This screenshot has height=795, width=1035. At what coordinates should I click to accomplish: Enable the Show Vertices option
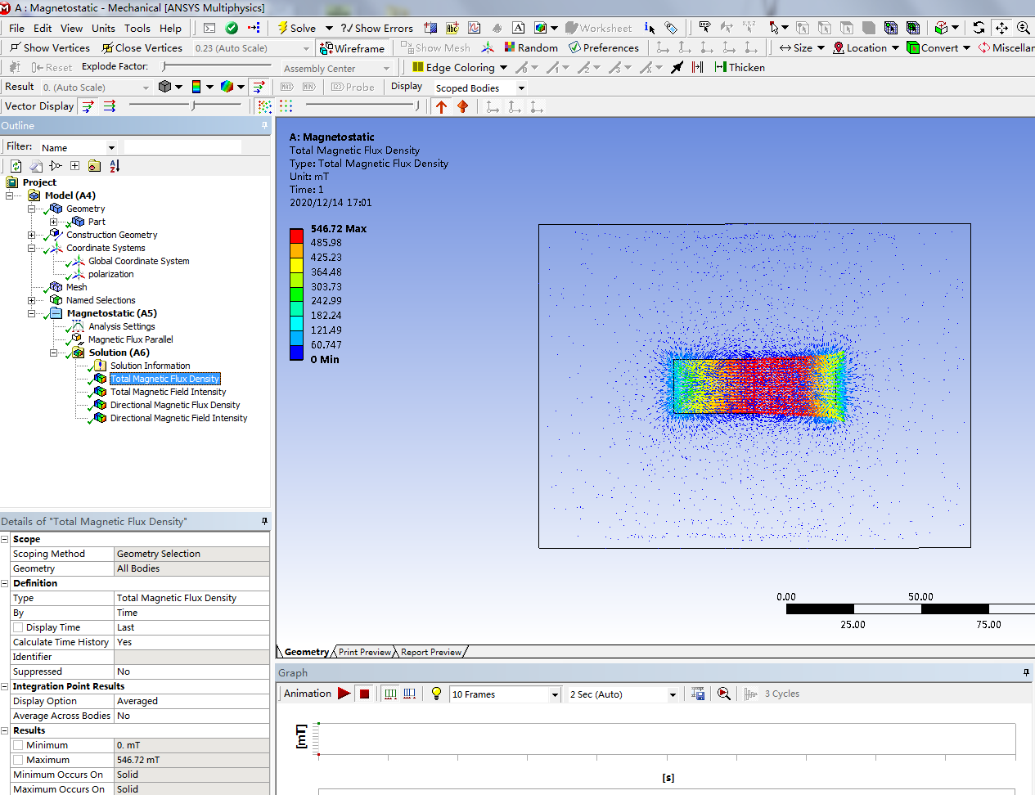point(49,47)
